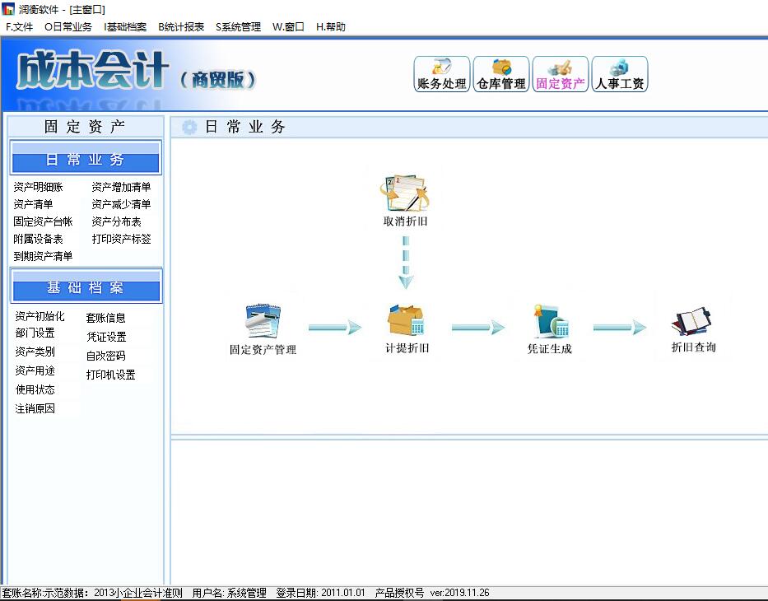Screen dimensions: 768x601
Task: Open 固定资产台帐 link
Action: coord(43,222)
